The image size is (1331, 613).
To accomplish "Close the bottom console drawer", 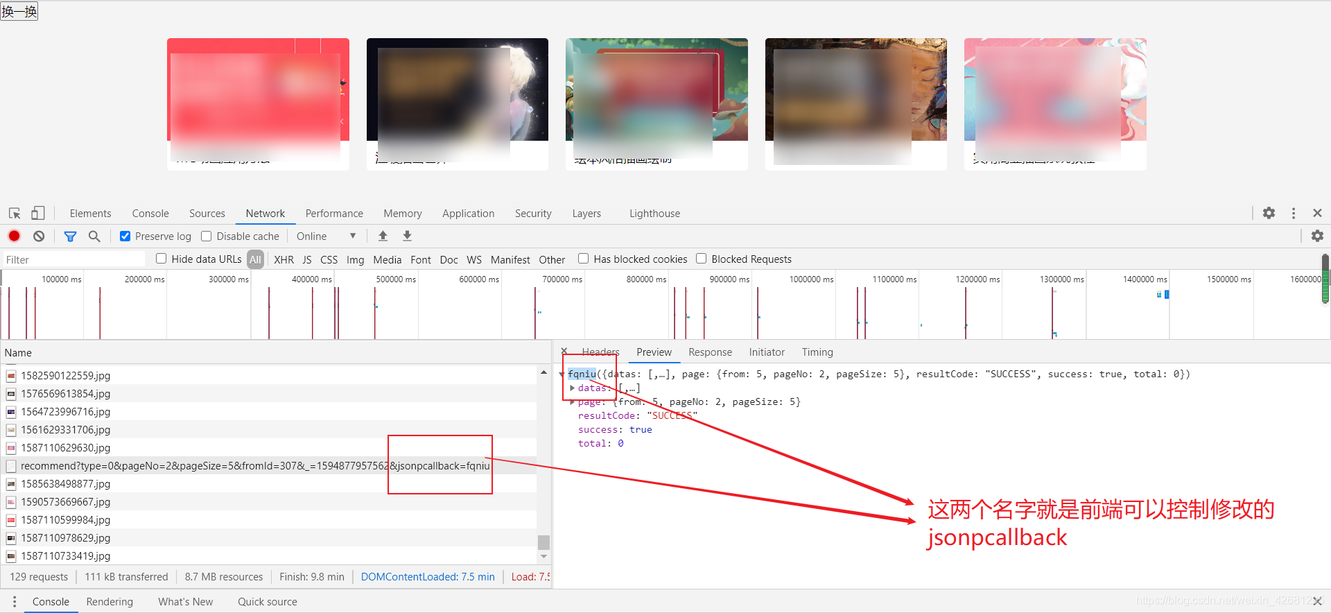I will (x=1317, y=601).
